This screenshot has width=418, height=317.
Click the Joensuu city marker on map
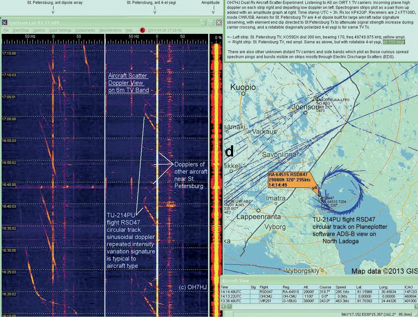305,113
